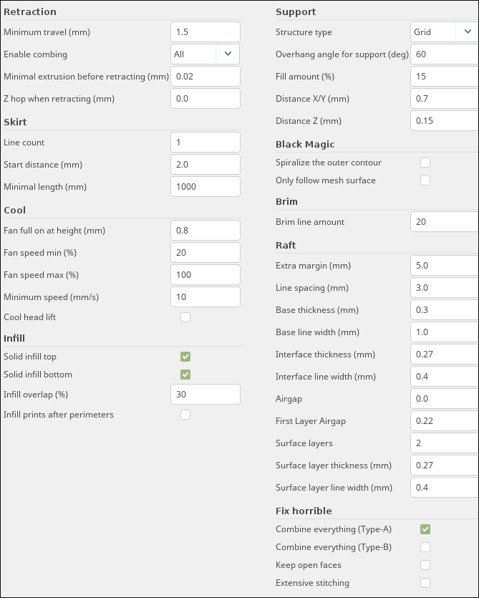The width and height of the screenshot is (479, 598).
Task: Click the Skirt Line count field
Action: 205,143
